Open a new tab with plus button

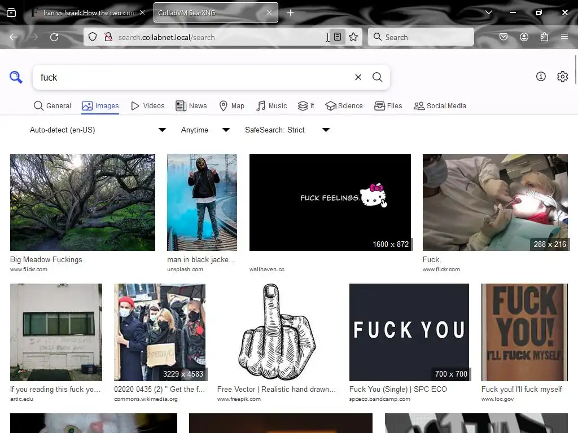tap(291, 13)
